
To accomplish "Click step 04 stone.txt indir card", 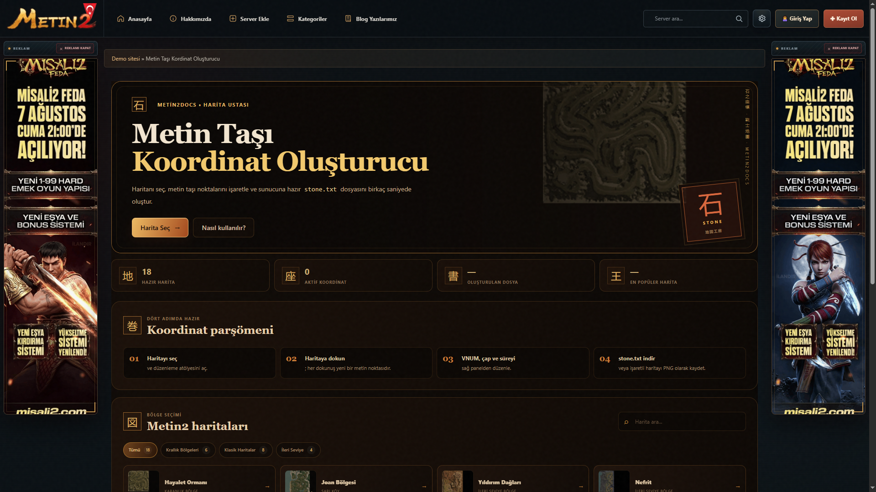I will pos(670,363).
